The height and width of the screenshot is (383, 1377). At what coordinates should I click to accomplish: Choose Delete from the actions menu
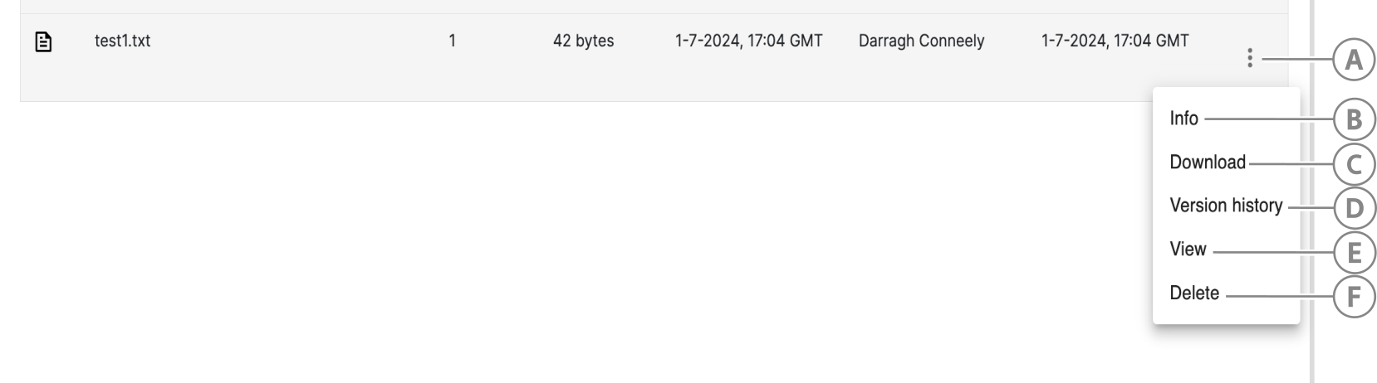click(1193, 293)
